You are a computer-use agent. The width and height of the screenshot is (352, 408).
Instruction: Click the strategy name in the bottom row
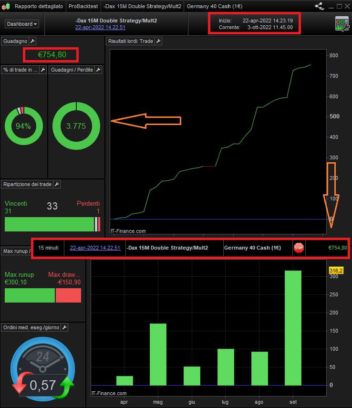click(x=167, y=248)
